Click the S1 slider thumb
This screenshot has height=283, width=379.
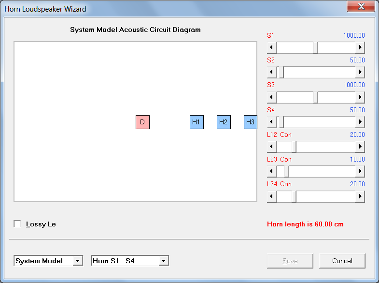(316, 47)
